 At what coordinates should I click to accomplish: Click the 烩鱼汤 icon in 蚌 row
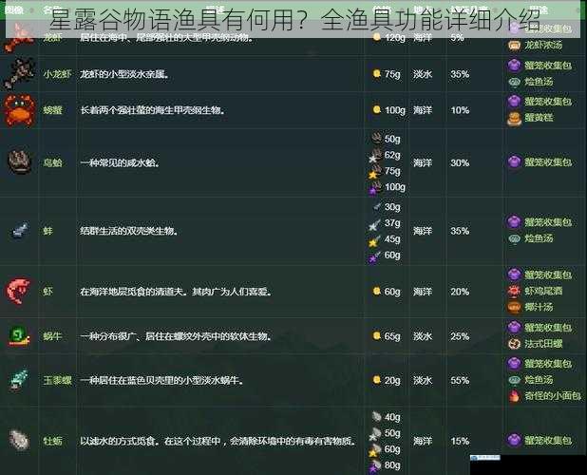[514, 238]
